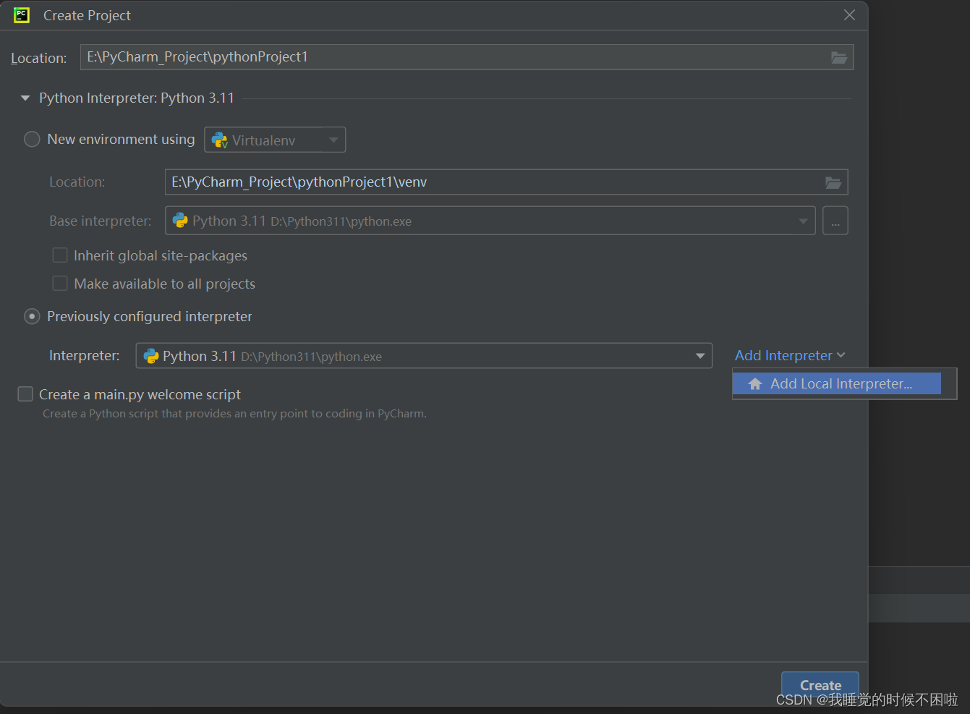Open the Interpreter Python 3.11 combo box arrow
970x714 pixels.
click(x=699, y=356)
